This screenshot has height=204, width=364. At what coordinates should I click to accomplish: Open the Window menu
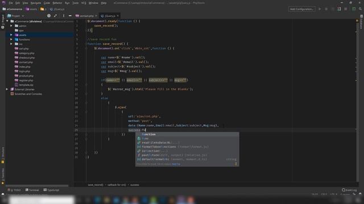[x=93, y=3]
